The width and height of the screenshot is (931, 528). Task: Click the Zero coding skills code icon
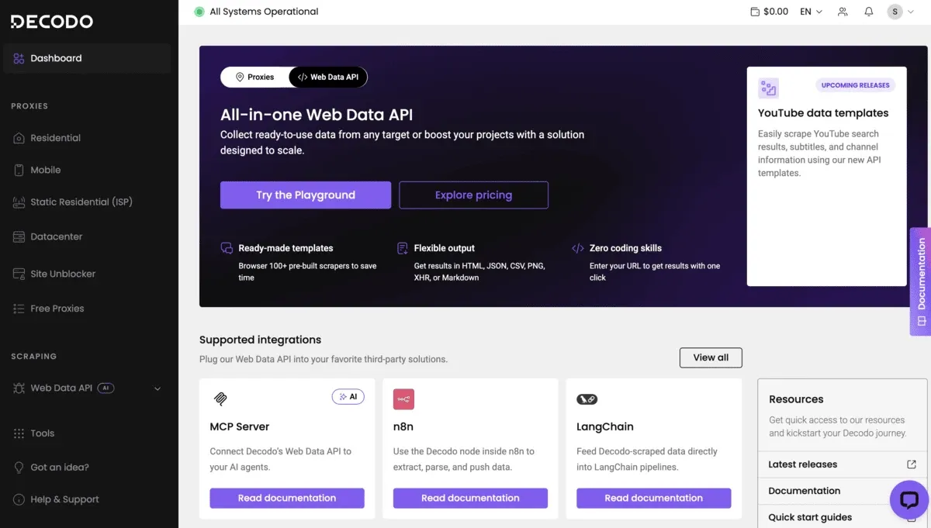578,248
